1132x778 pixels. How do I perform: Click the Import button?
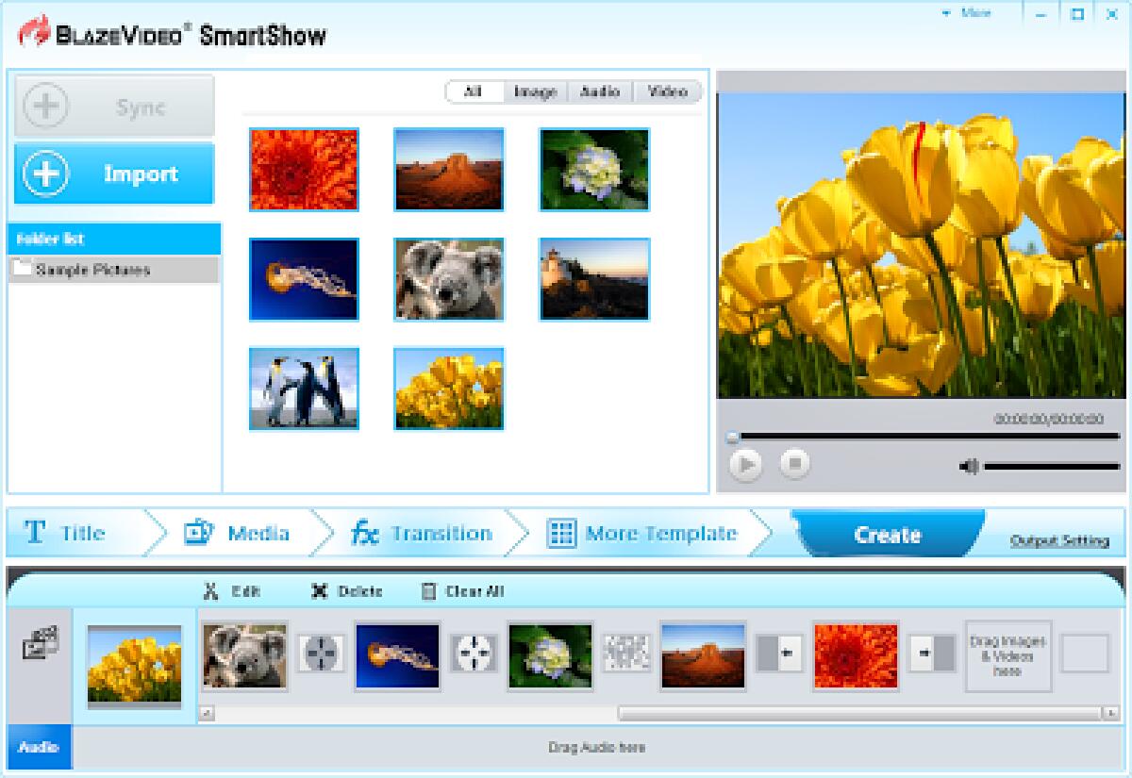(x=113, y=174)
